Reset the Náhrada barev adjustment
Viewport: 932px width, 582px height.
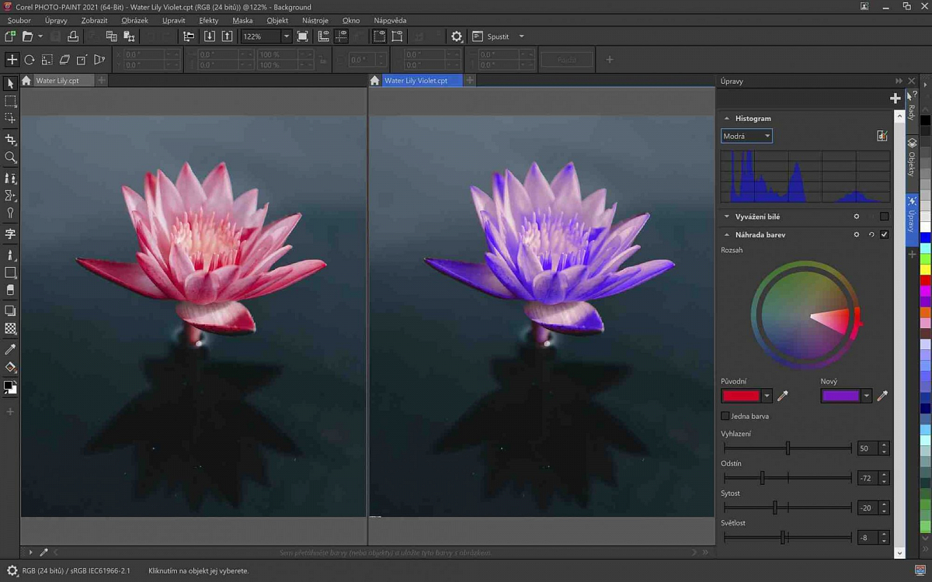[x=871, y=234]
